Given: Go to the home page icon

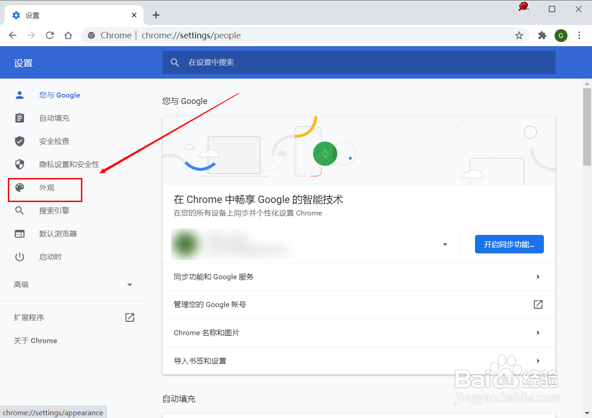Looking at the screenshot, I should [68, 36].
